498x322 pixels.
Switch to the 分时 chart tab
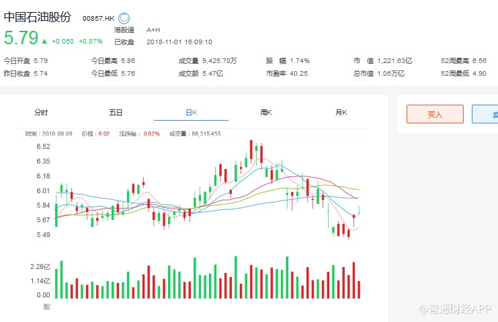click(x=41, y=113)
